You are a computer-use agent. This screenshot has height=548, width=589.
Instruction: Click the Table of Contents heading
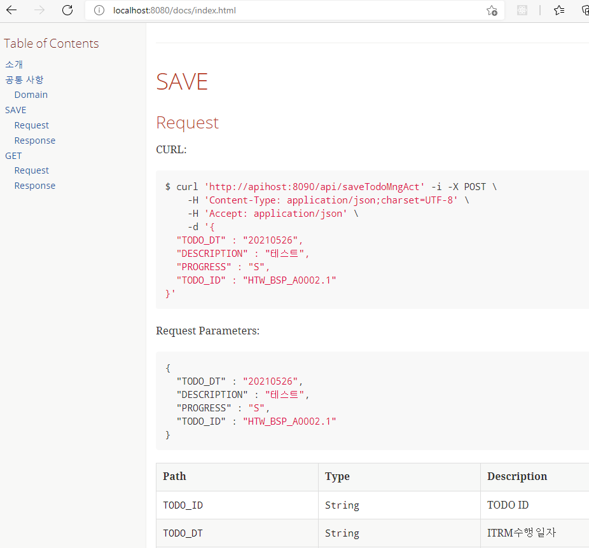point(52,43)
